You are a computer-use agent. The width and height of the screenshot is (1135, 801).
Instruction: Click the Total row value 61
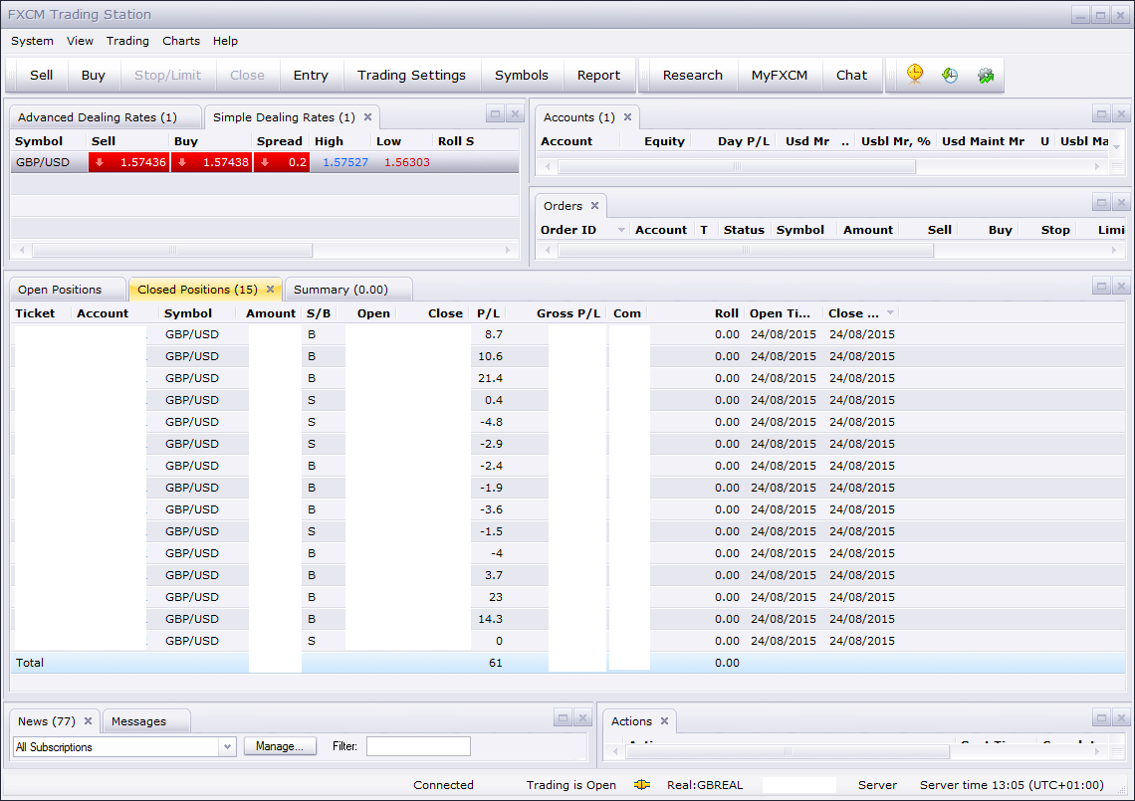[x=495, y=663]
